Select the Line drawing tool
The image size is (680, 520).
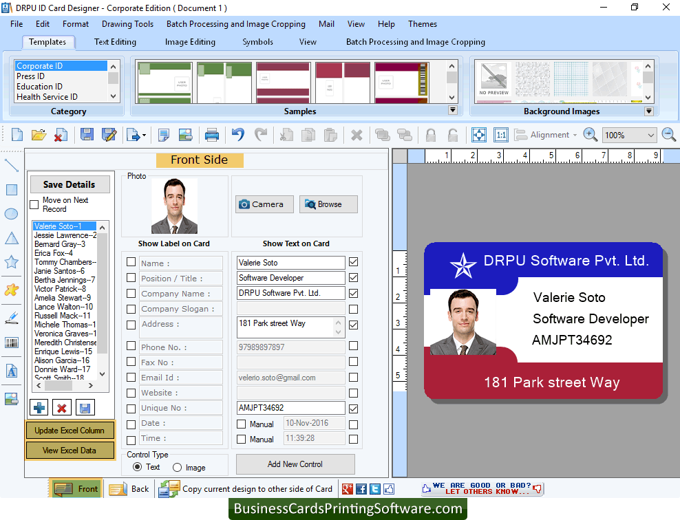[11, 166]
